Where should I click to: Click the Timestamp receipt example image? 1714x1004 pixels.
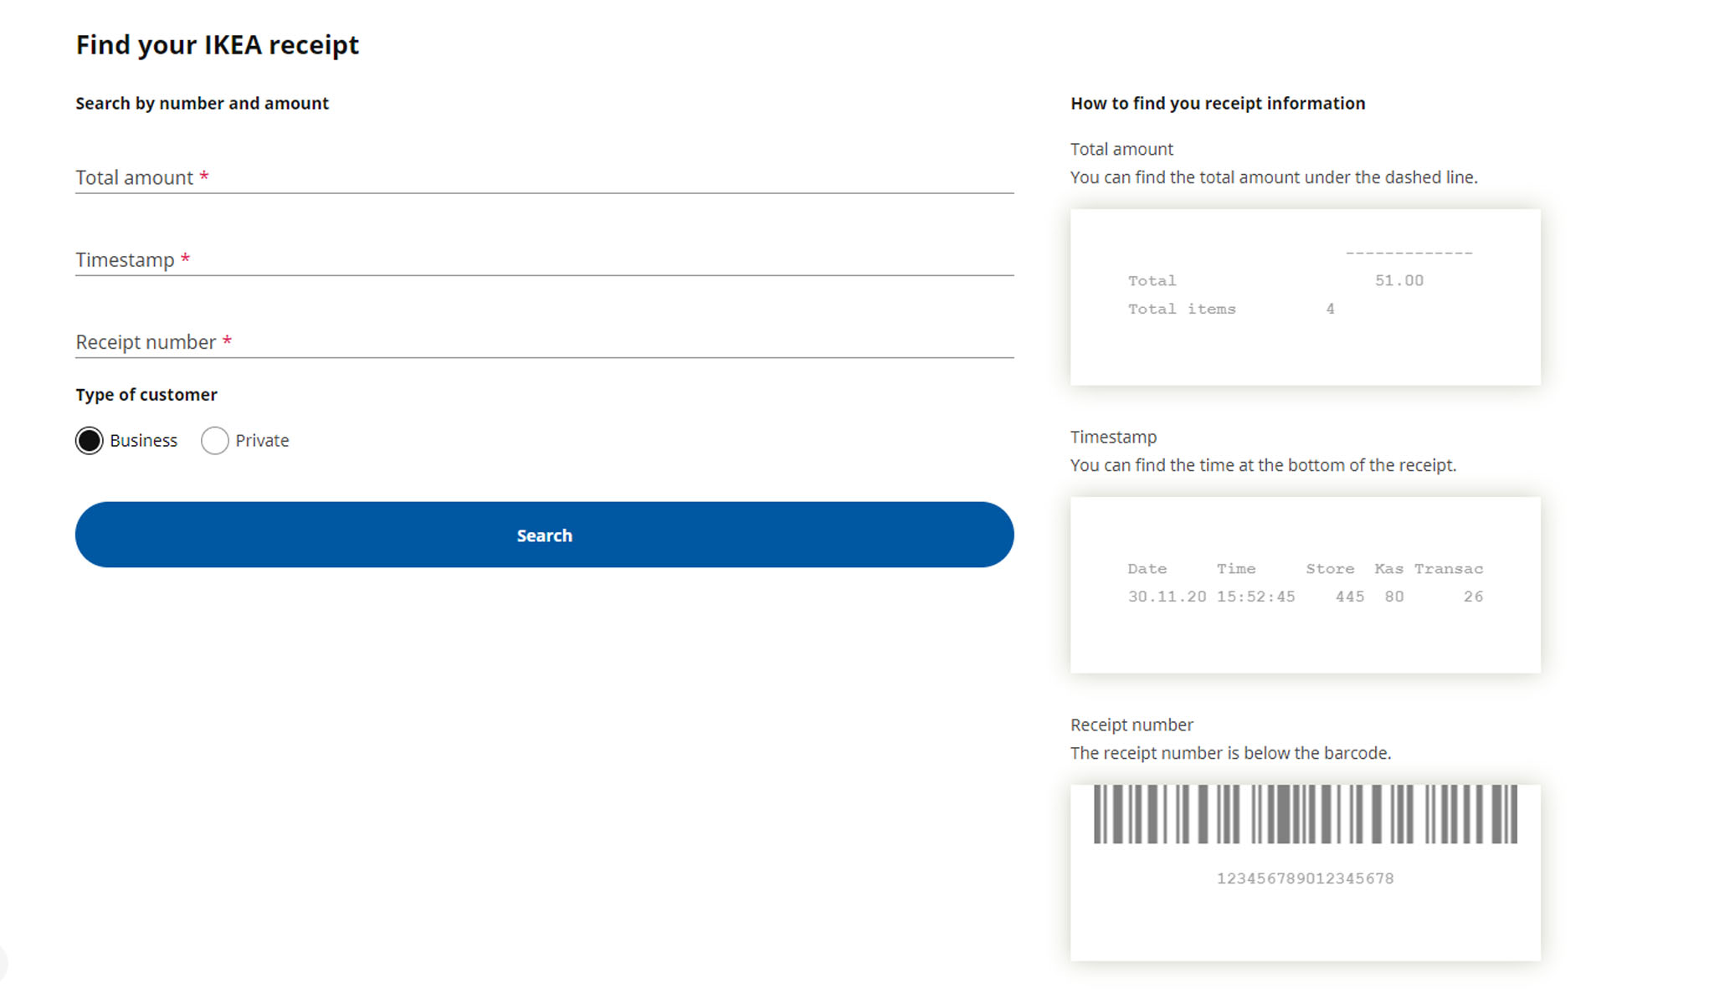tap(1304, 584)
